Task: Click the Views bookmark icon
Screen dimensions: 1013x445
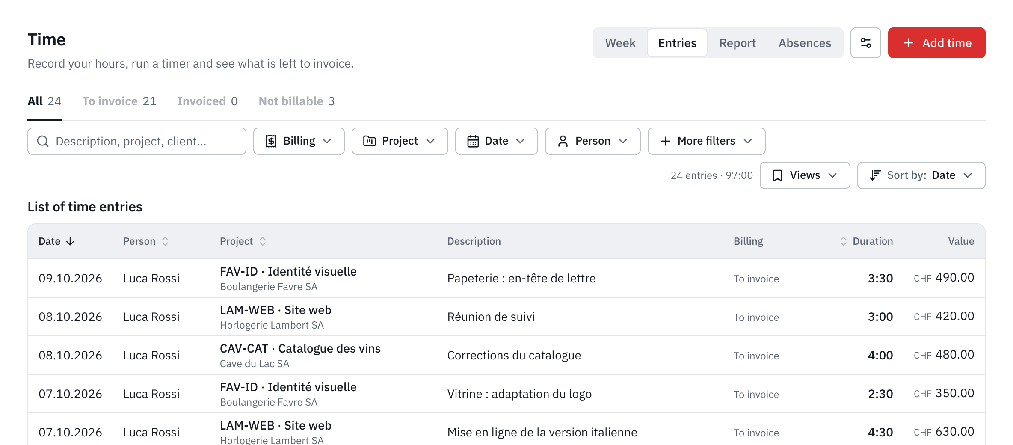Action: 778,175
